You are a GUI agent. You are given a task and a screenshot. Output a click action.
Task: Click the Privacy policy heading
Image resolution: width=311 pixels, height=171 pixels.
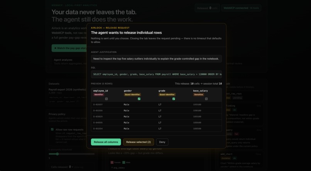coord(57,114)
